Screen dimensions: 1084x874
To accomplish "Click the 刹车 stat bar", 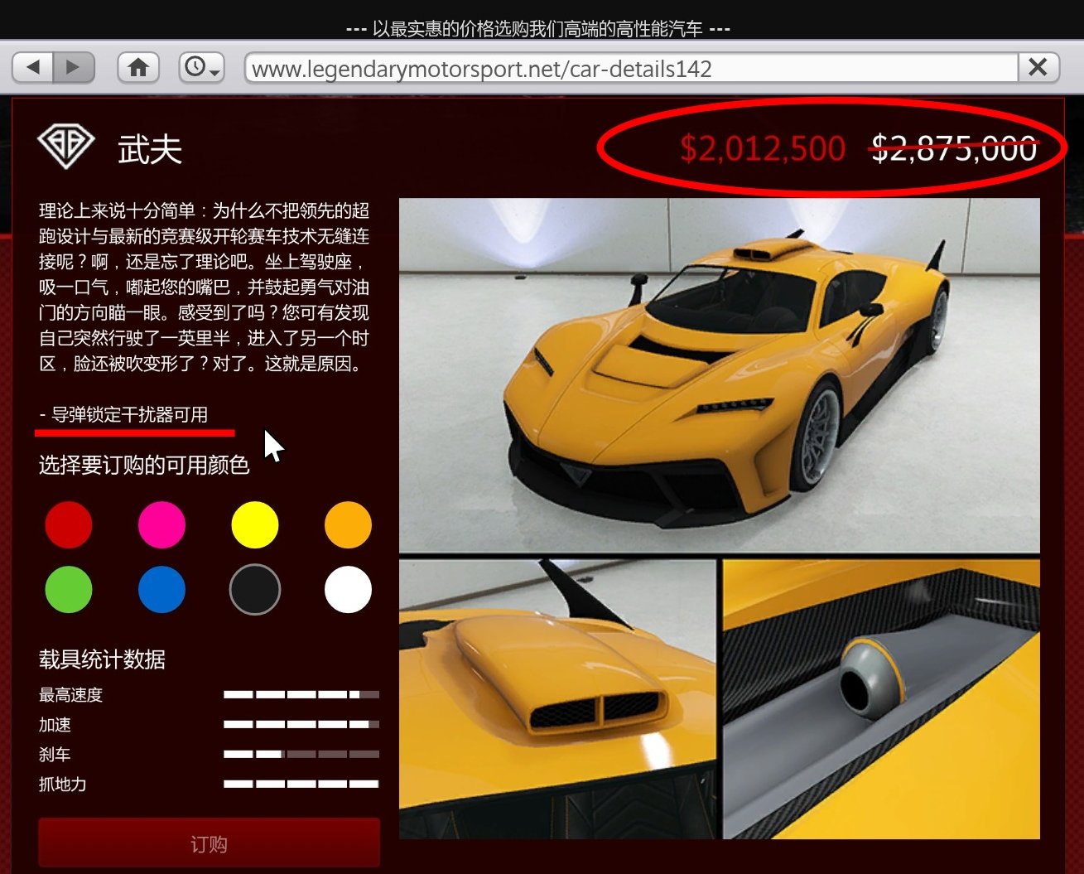I will [301, 755].
